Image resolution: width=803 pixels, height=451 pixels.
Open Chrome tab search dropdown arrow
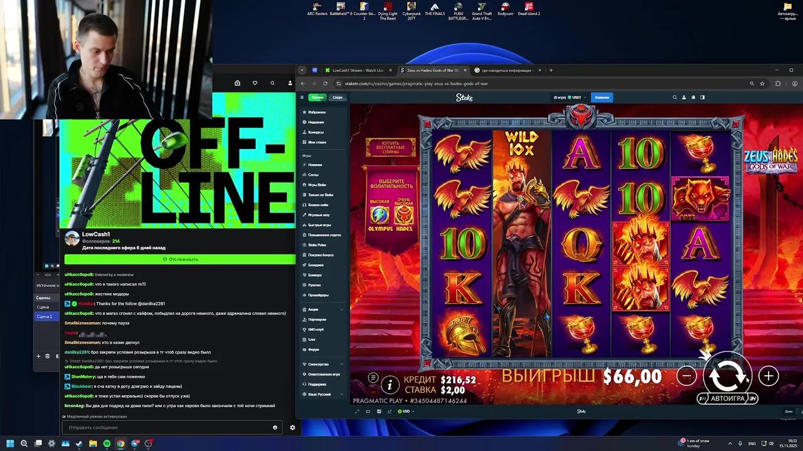pos(302,70)
